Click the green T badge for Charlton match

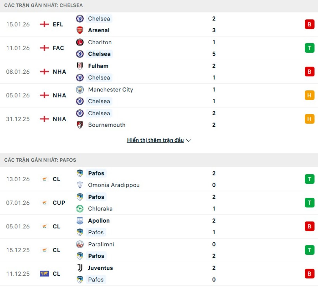tap(309, 48)
